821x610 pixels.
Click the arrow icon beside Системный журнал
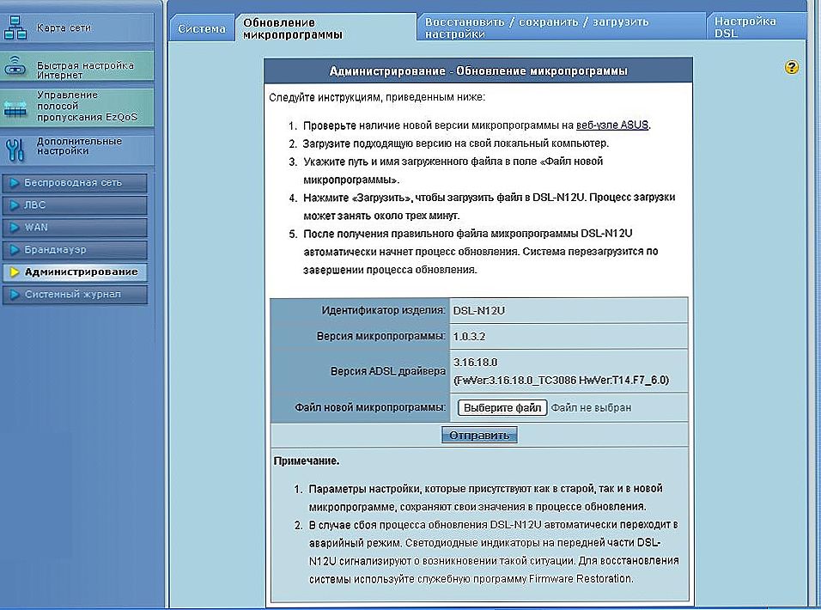(15, 295)
